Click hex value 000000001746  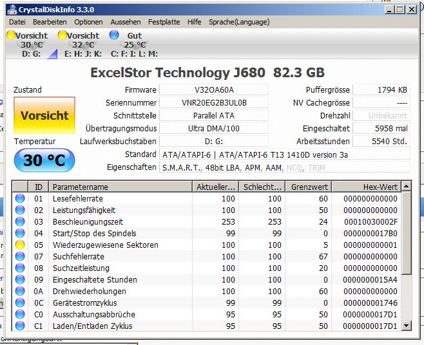point(371,303)
